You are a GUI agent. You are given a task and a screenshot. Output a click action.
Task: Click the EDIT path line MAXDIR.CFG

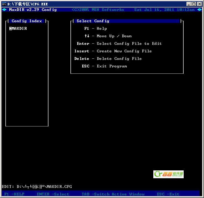(x=37, y=187)
